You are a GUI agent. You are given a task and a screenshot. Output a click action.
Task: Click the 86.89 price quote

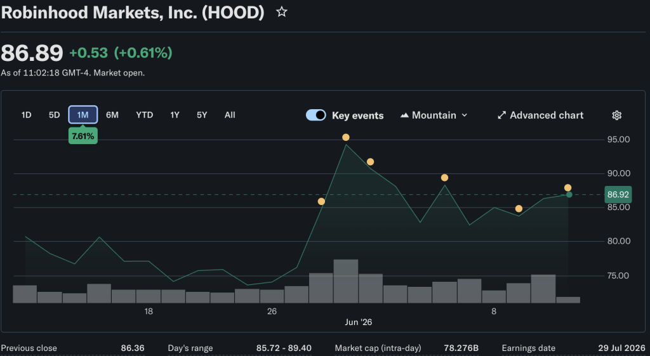(x=32, y=53)
